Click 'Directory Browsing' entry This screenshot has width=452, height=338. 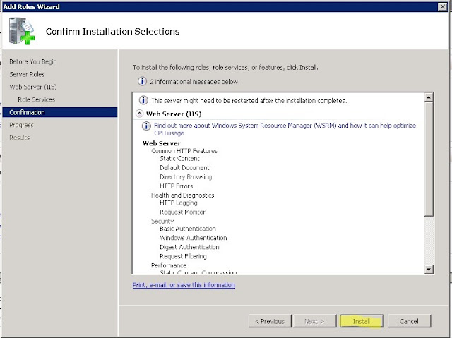pos(186,177)
